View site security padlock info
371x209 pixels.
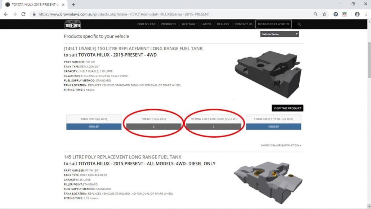(34, 14)
